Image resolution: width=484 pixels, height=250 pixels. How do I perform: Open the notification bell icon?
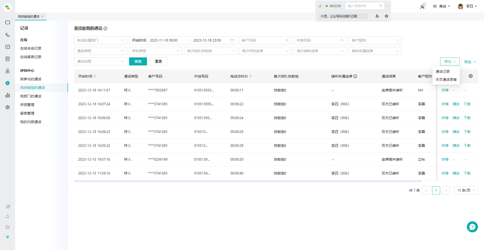pyautogui.click(x=8, y=217)
